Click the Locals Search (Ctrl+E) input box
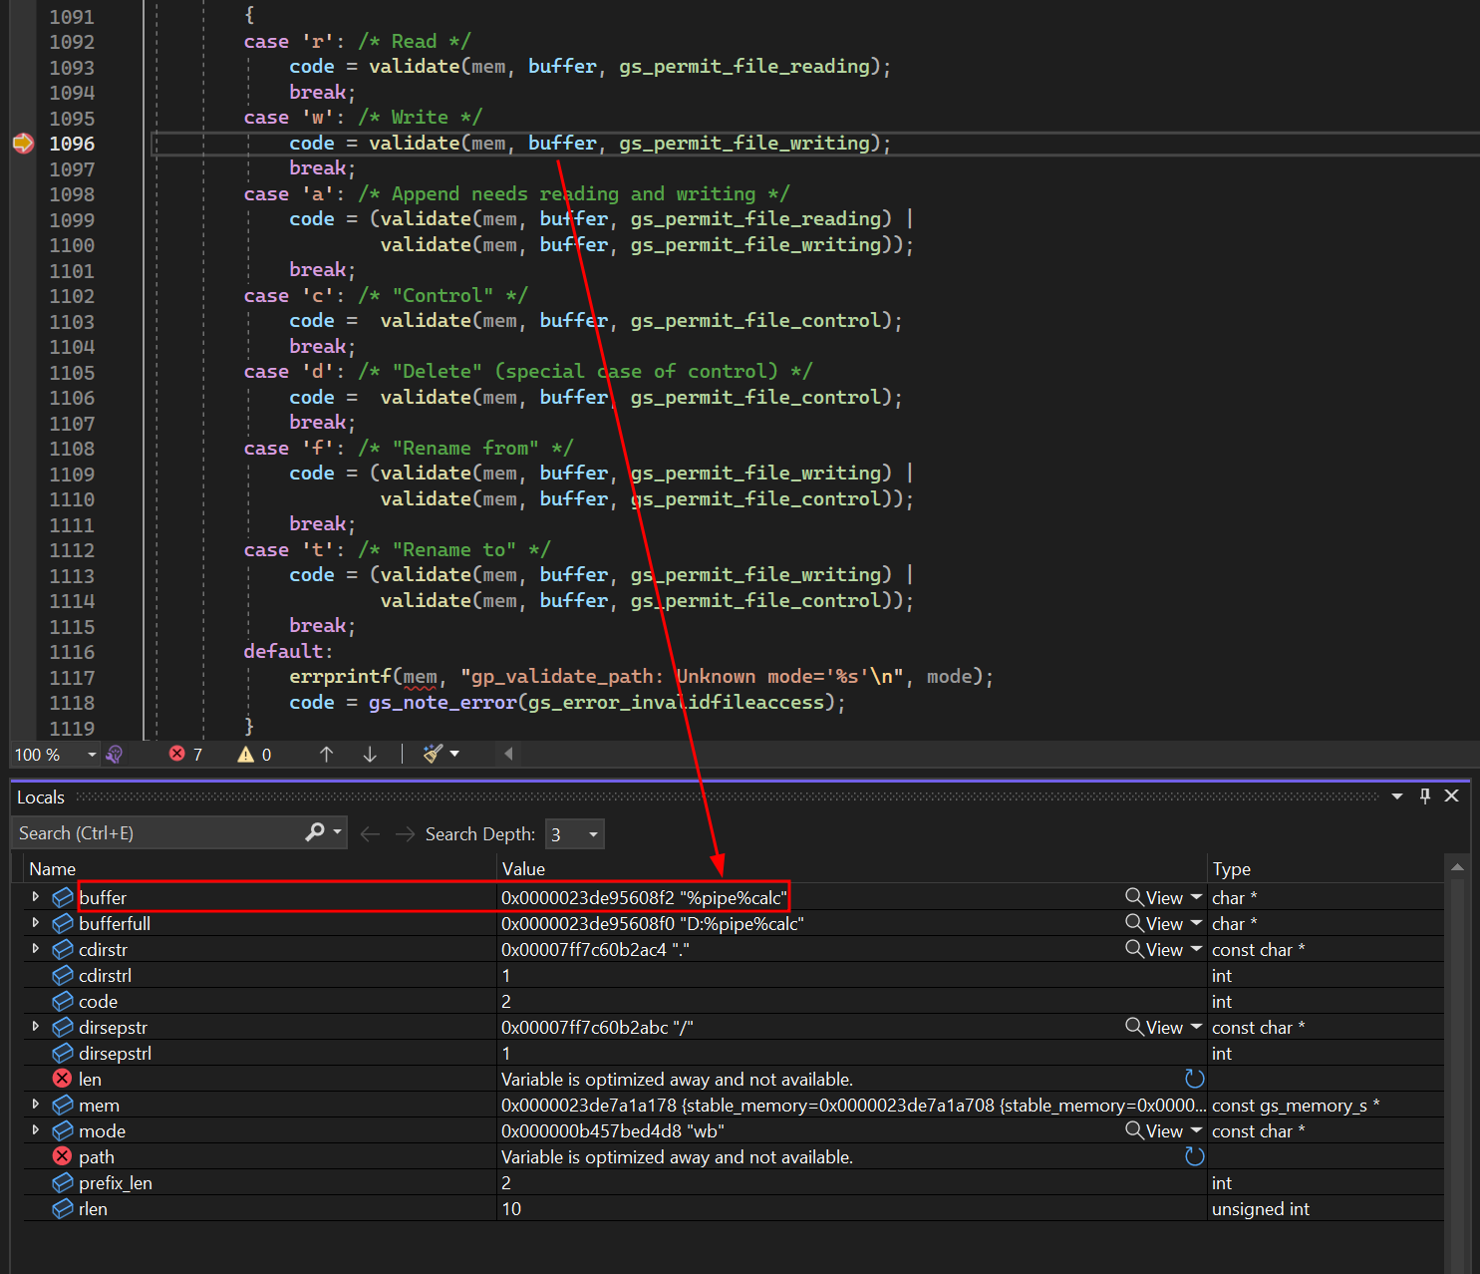Screen dimensions: 1480x1274 159,833
